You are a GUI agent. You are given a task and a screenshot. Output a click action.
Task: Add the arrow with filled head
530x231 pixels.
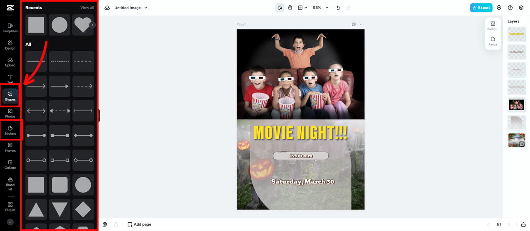[x=60, y=86]
